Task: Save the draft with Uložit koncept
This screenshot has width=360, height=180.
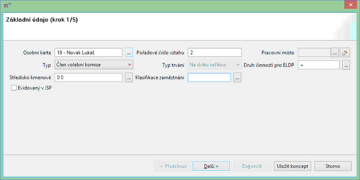Action: pos(292,166)
